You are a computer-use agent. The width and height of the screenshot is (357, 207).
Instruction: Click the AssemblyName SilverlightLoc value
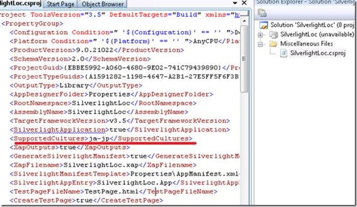coord(97,112)
